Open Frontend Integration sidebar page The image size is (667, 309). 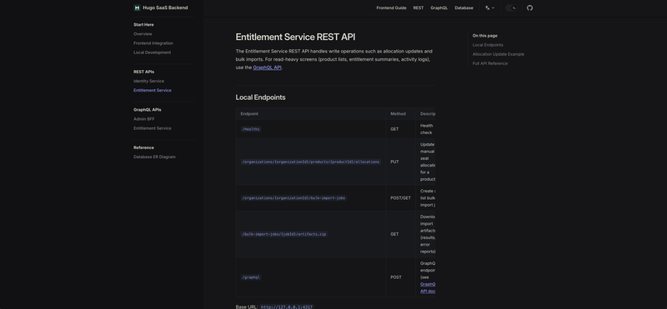(153, 43)
